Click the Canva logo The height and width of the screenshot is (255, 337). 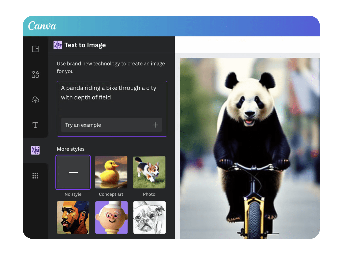coord(42,26)
